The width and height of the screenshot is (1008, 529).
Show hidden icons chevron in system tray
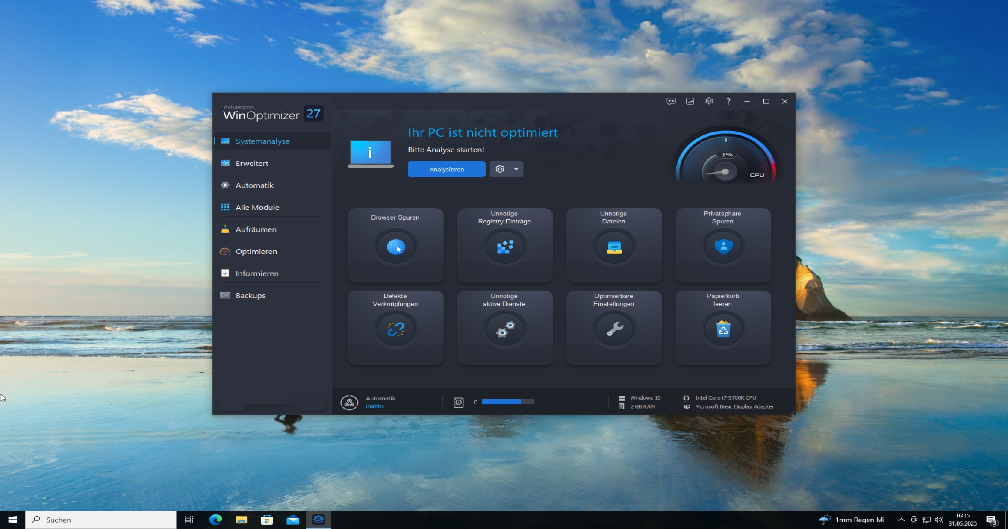pyautogui.click(x=901, y=520)
